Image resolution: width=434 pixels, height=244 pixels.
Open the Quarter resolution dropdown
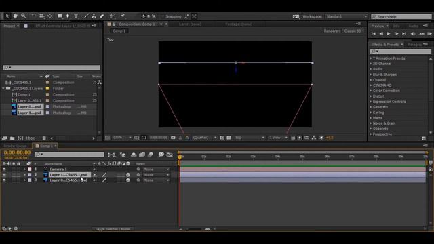tap(205, 138)
